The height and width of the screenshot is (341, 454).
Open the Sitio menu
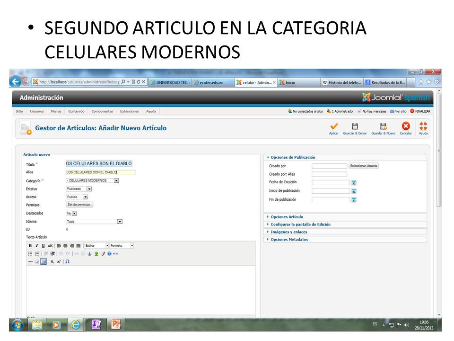pyautogui.click(x=19, y=111)
